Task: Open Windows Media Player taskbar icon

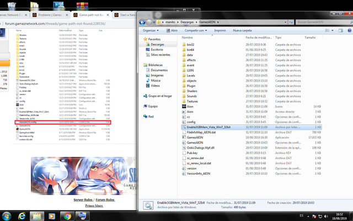Action: coord(51,216)
